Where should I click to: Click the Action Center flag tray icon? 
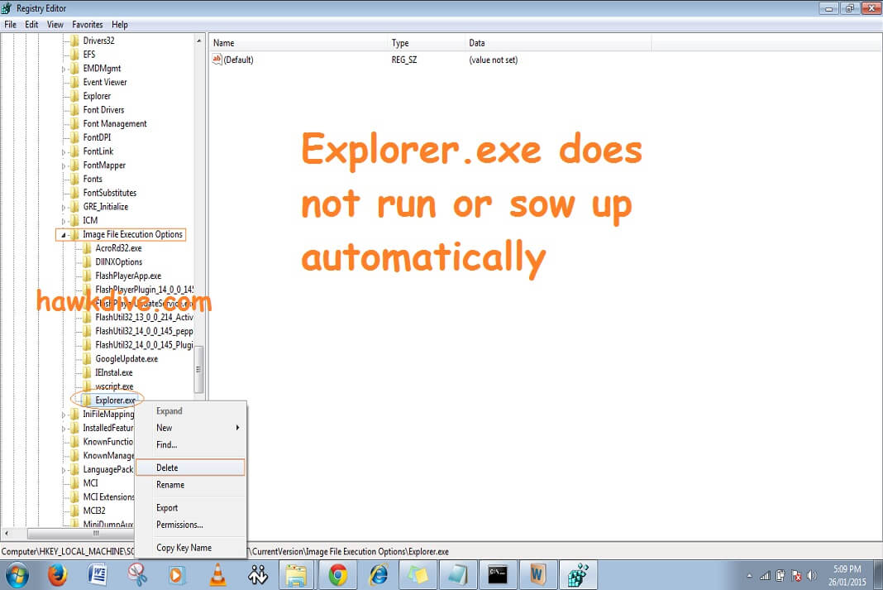(795, 575)
